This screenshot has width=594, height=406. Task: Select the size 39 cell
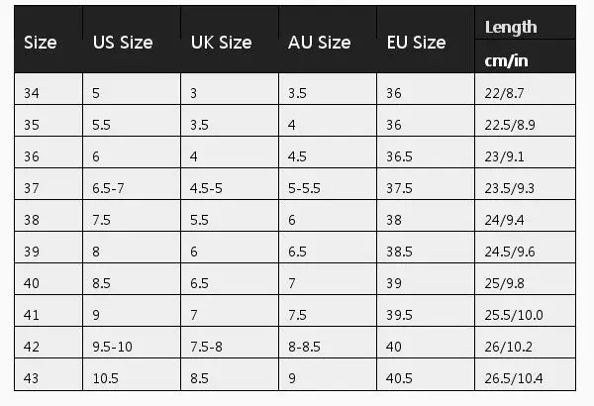(49, 248)
